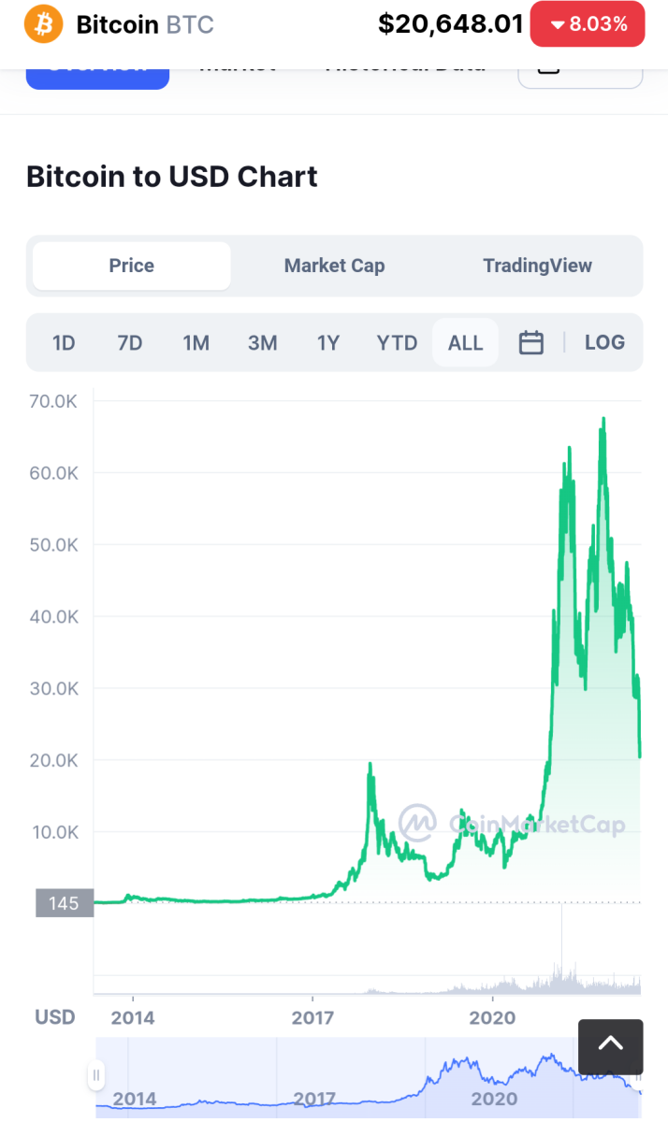Toggle LOG scale on the chart

(604, 342)
